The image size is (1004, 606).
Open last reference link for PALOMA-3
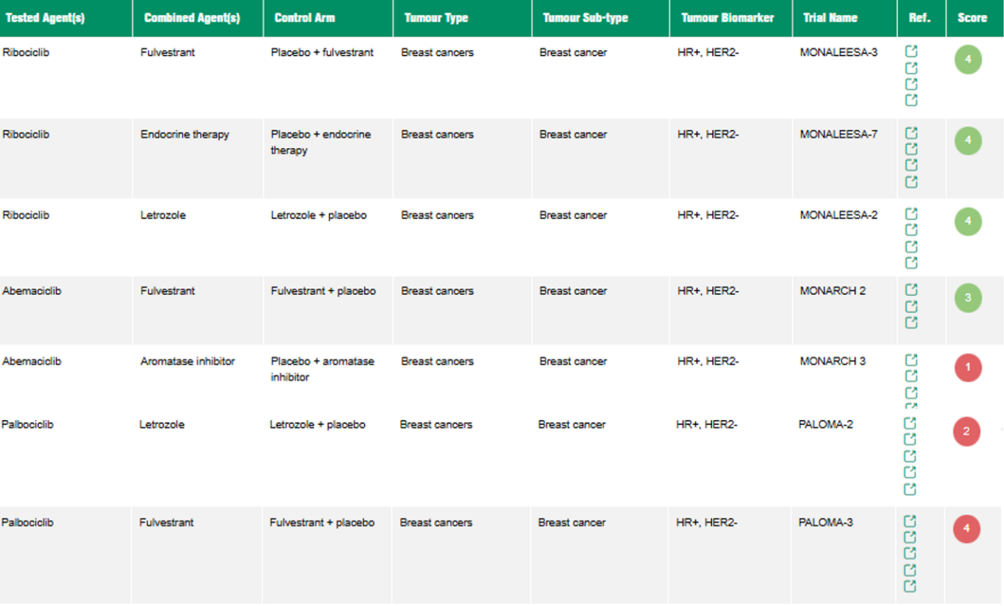pyautogui.click(x=910, y=586)
